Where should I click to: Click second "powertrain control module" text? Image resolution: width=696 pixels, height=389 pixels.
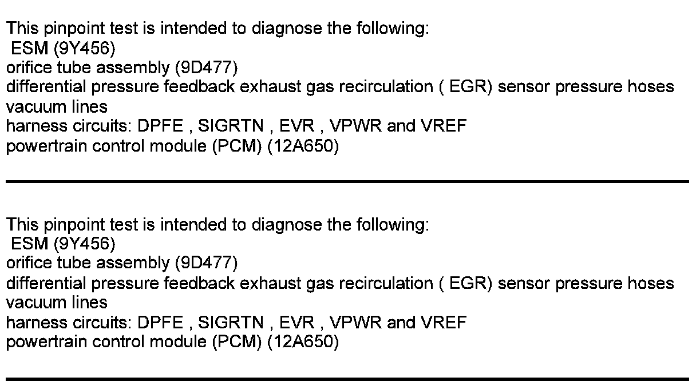tap(106, 342)
